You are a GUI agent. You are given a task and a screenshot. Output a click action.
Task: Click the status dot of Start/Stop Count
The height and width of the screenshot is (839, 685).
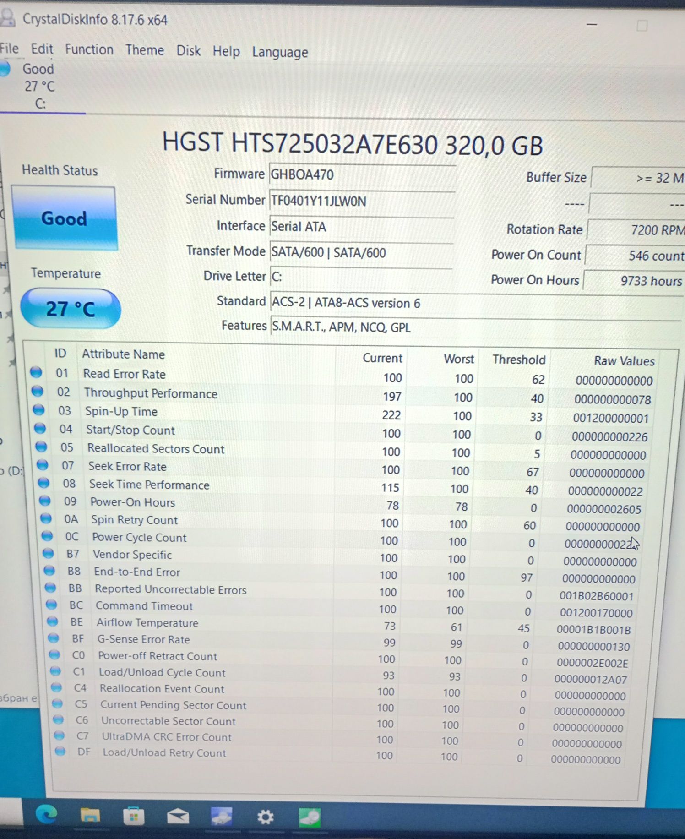40,428
